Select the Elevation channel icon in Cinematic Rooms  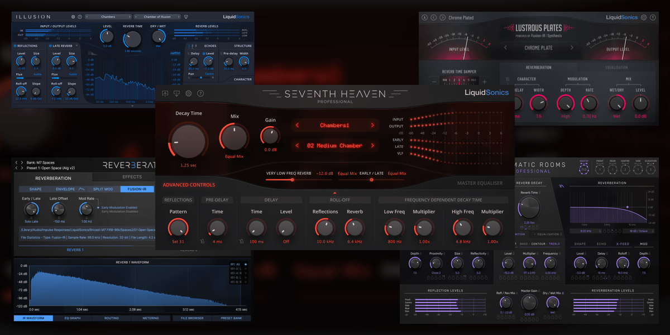651,169
